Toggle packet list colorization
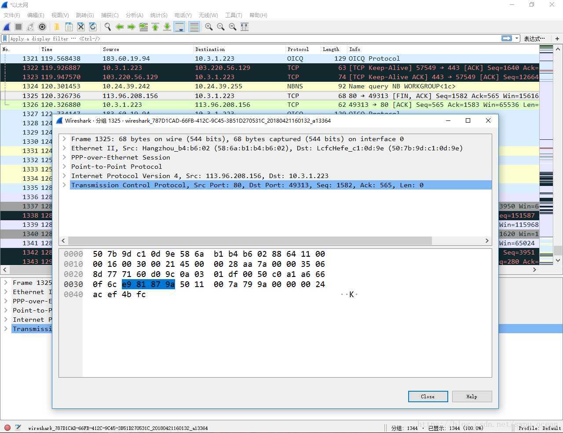 [x=194, y=27]
